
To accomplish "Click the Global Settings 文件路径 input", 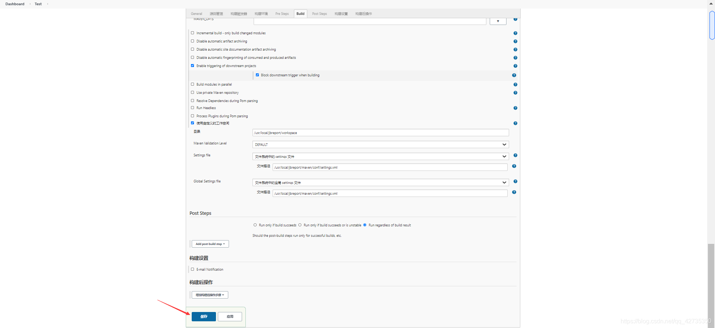I will click(390, 193).
